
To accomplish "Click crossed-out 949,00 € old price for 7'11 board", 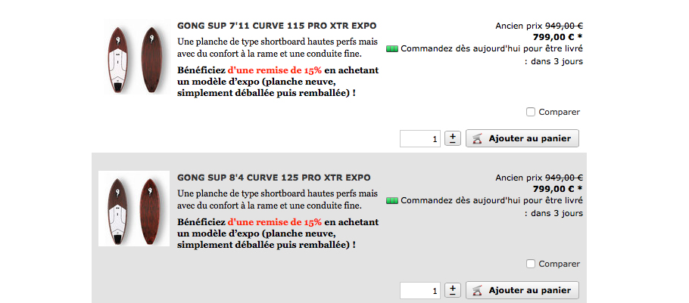I will 564,26.
